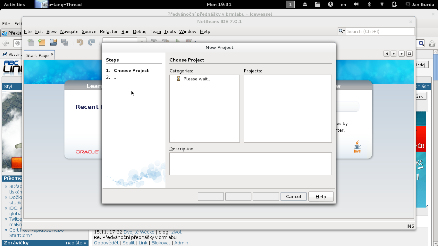Click the workspace indicator showing 1

coord(290,4)
